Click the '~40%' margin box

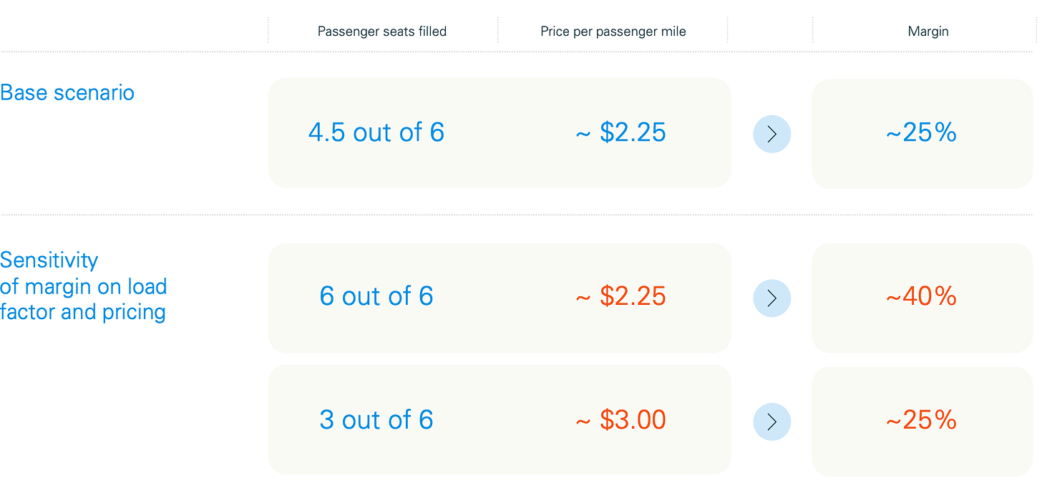(922, 297)
